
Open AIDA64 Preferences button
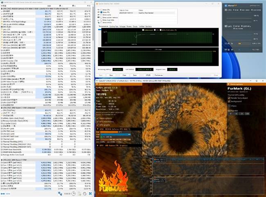point(159,75)
